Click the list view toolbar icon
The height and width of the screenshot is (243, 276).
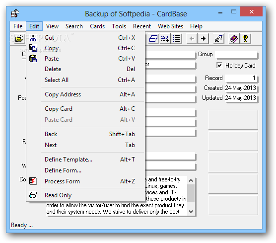tap(176, 39)
